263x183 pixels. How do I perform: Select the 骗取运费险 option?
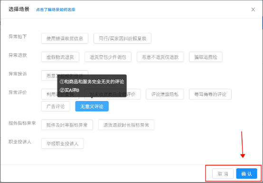coord(206,57)
